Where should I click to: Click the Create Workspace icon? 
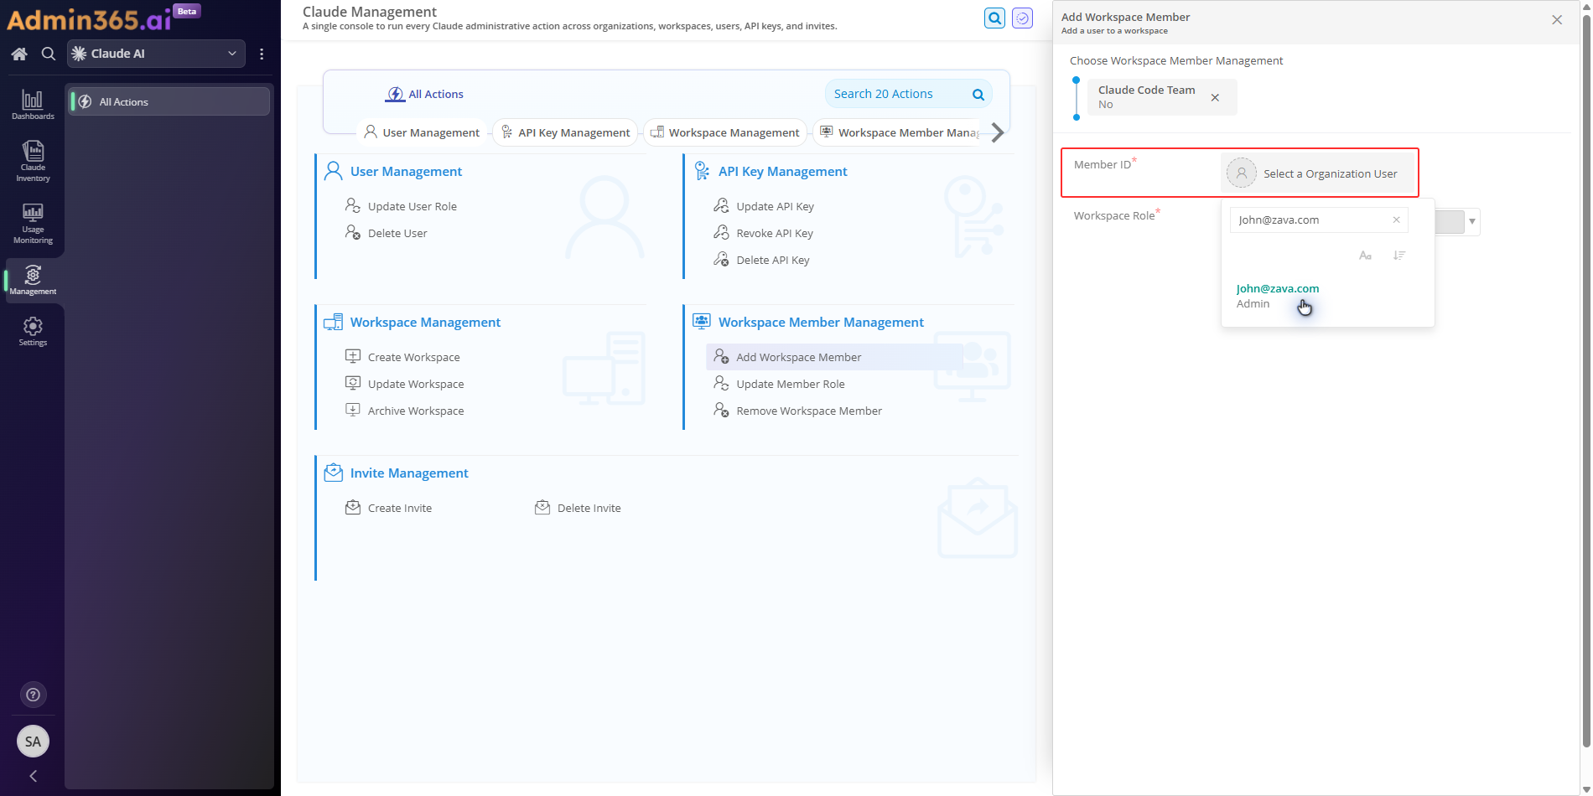[x=353, y=356]
